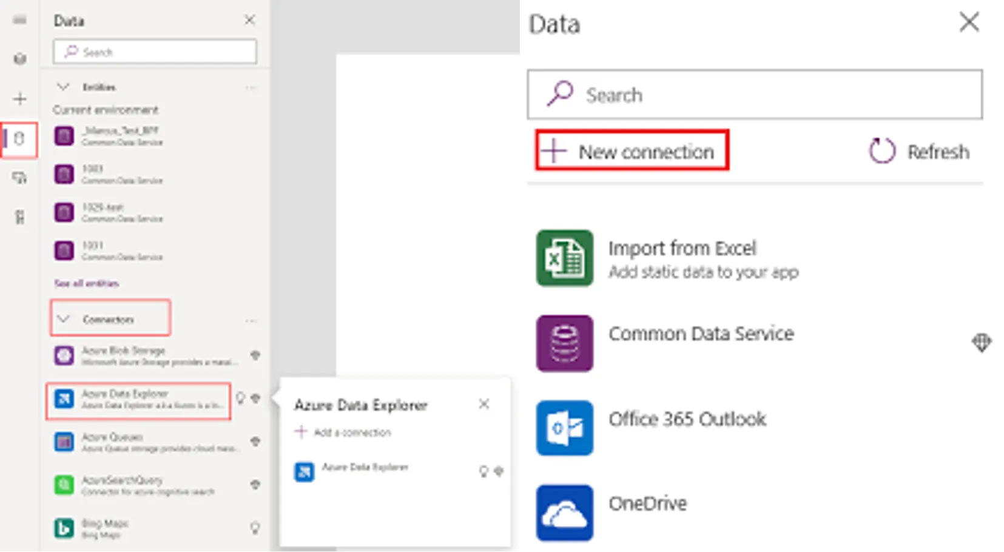Close the right Data panel

[x=969, y=22]
